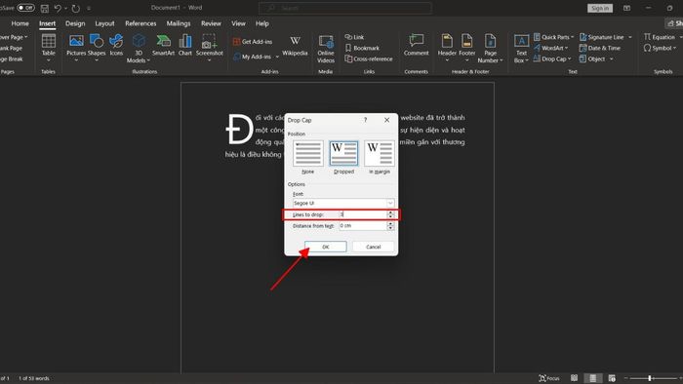This screenshot has width=683, height=384.
Task: Select the Dropped position option
Action: tap(343, 158)
